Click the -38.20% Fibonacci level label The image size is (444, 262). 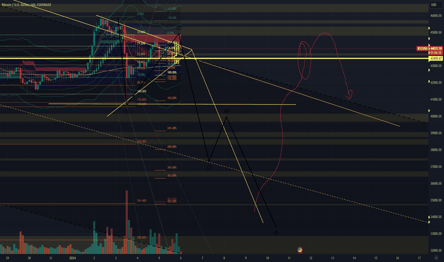click(x=172, y=18)
